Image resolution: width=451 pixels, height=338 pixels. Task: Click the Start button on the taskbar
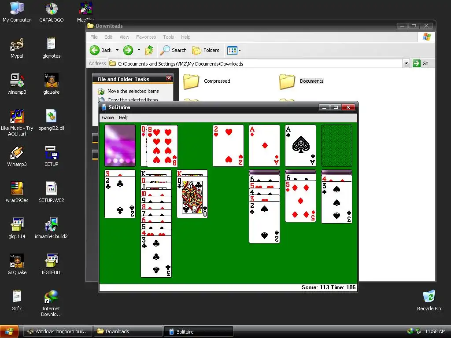[x=10, y=331]
